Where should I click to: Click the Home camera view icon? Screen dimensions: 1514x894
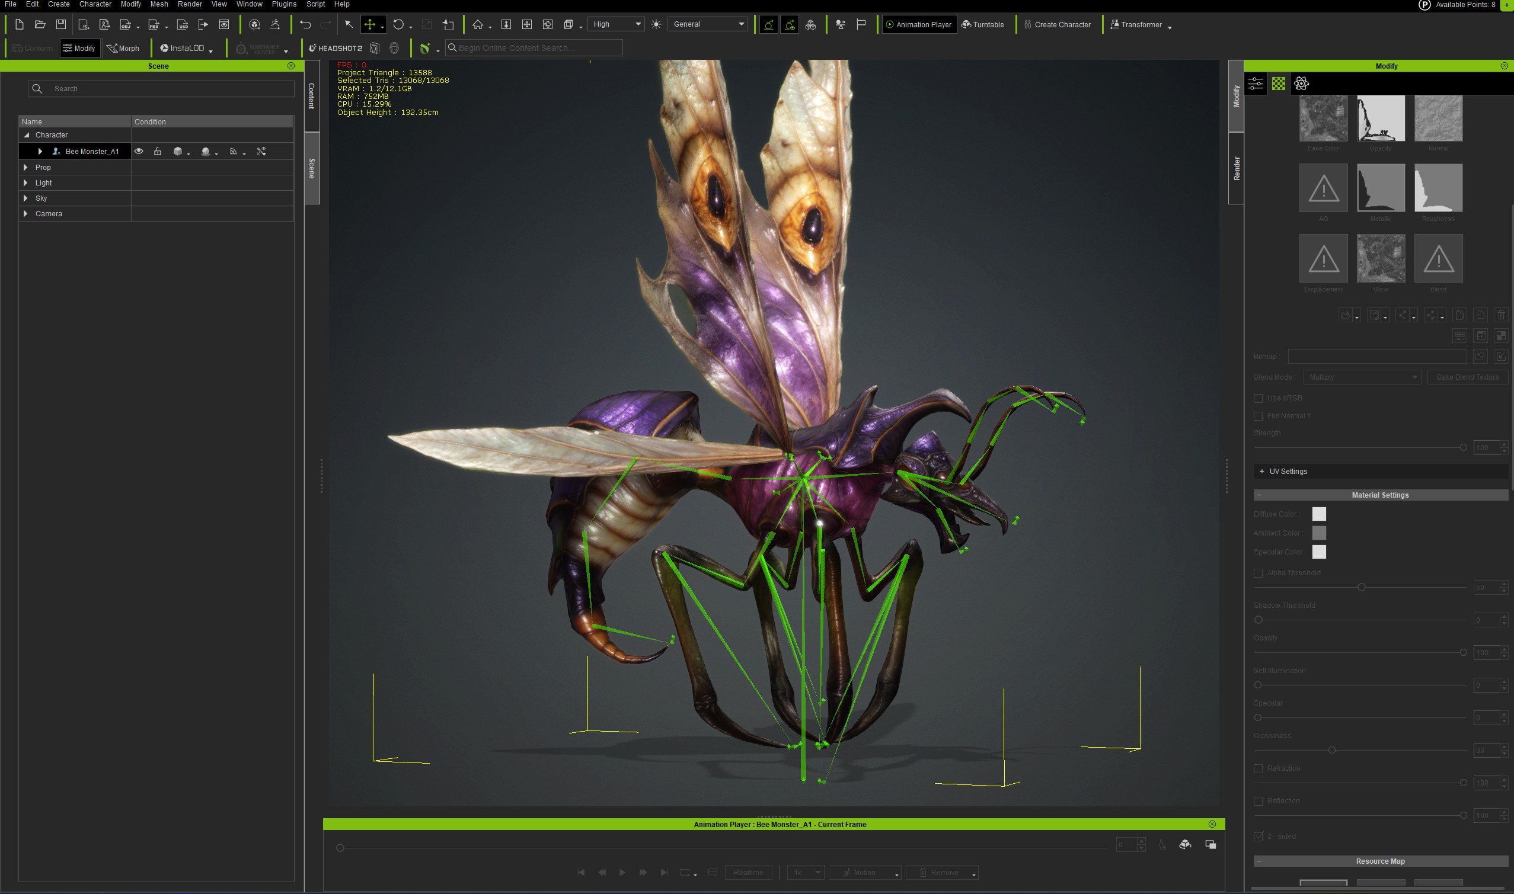(478, 25)
